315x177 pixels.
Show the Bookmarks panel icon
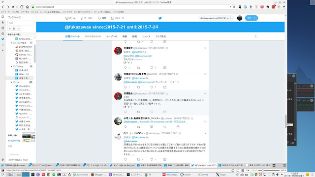click(x=3, y=17)
